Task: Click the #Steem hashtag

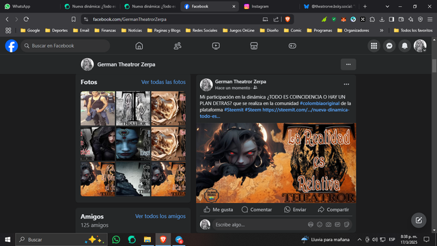Action: (x=253, y=110)
